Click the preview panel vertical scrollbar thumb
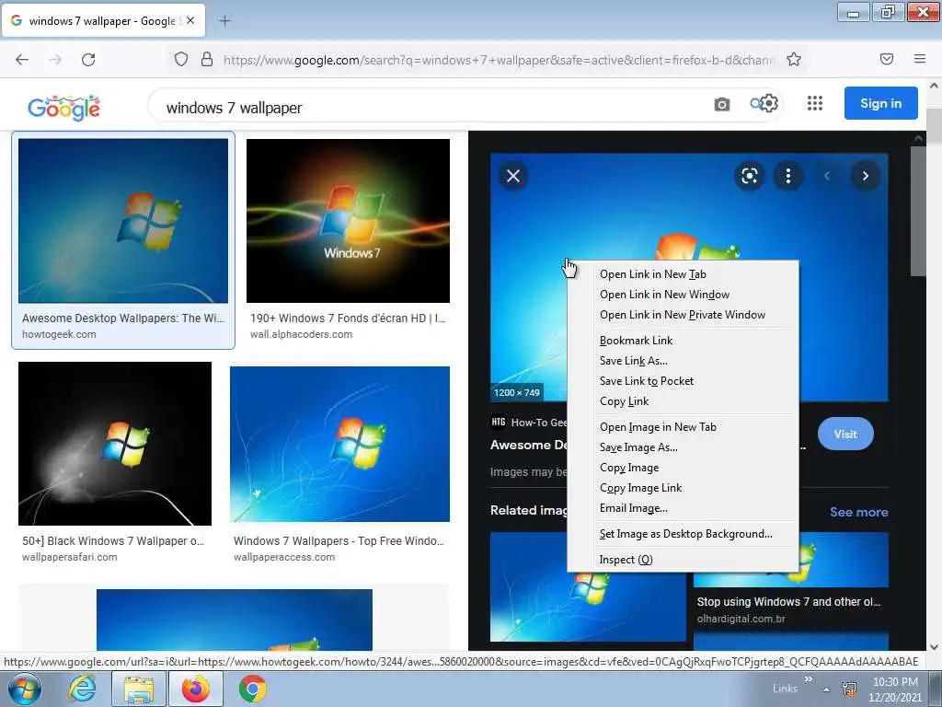The height and width of the screenshot is (707, 942). pyautogui.click(x=918, y=211)
